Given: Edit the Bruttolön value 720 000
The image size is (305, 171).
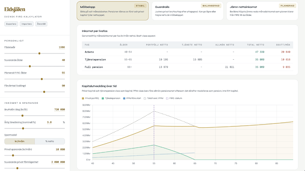Looking at the screenshot, I should [x=60, y=110].
